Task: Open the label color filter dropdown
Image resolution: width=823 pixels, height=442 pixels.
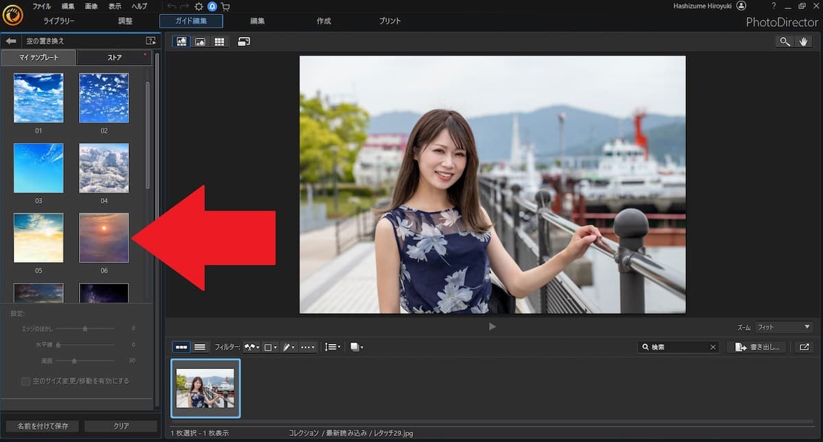Action: 270,347
